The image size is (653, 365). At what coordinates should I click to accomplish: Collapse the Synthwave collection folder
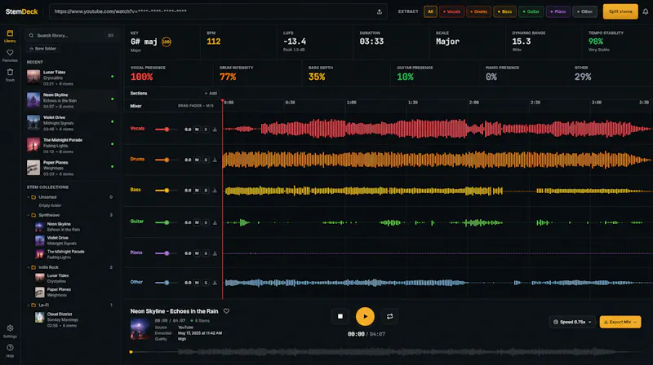29,215
